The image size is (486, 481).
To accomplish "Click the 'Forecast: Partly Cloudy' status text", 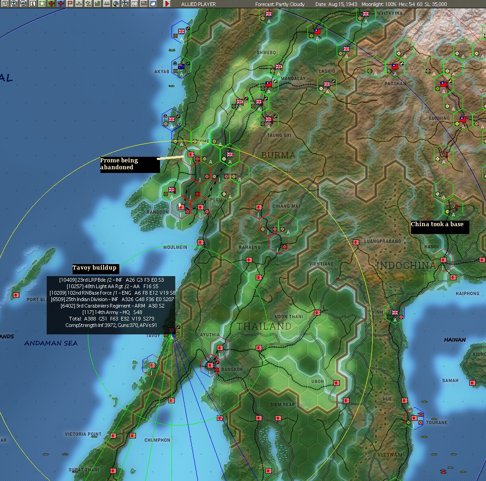I will (x=280, y=4).
